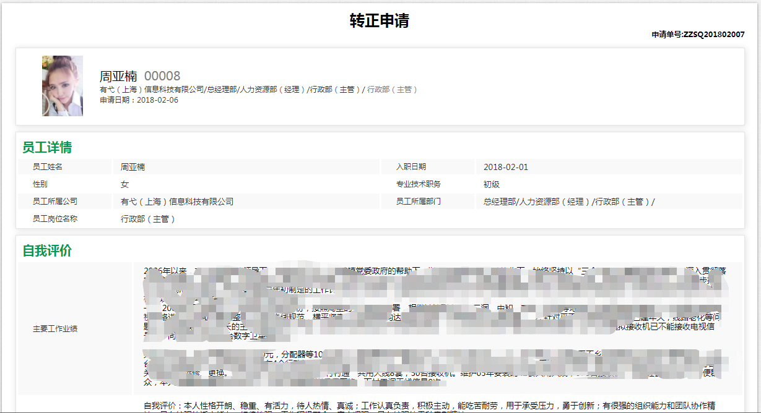Click the 员工所属公司 label
Image resolution: width=761 pixels, height=413 pixels.
(x=55, y=202)
